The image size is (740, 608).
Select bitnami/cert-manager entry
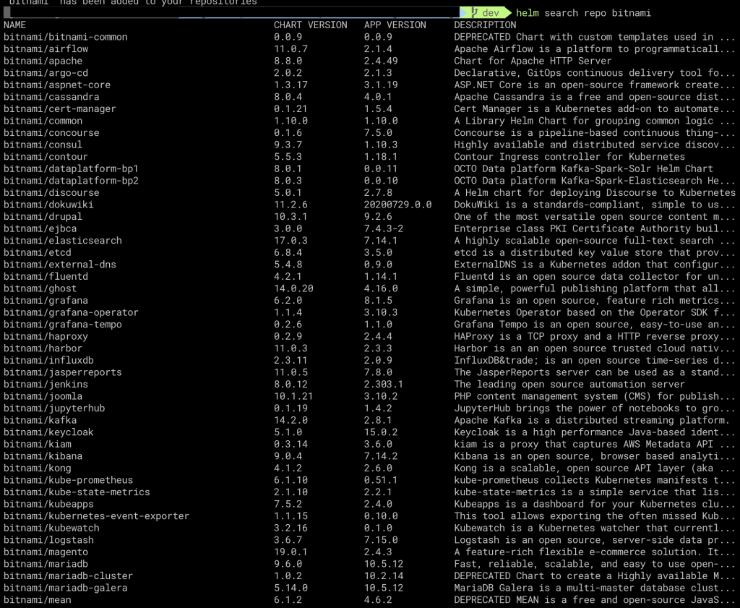coord(60,109)
